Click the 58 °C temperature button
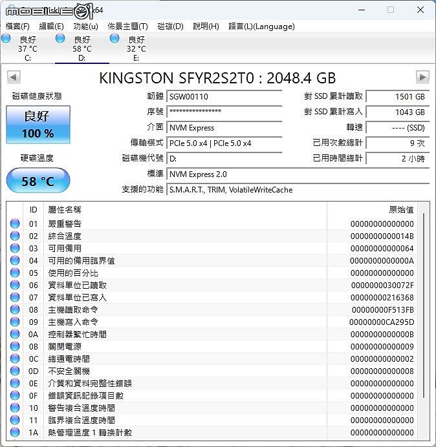Image resolution: width=436 pixels, height=447 pixels. [x=38, y=181]
